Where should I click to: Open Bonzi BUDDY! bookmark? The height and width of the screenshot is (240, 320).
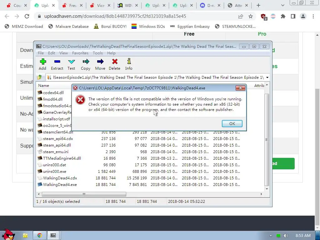pyautogui.click(x=110, y=26)
